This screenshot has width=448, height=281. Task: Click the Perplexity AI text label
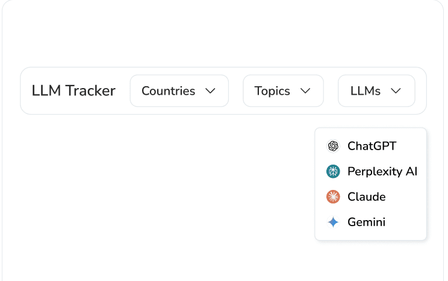click(x=382, y=172)
